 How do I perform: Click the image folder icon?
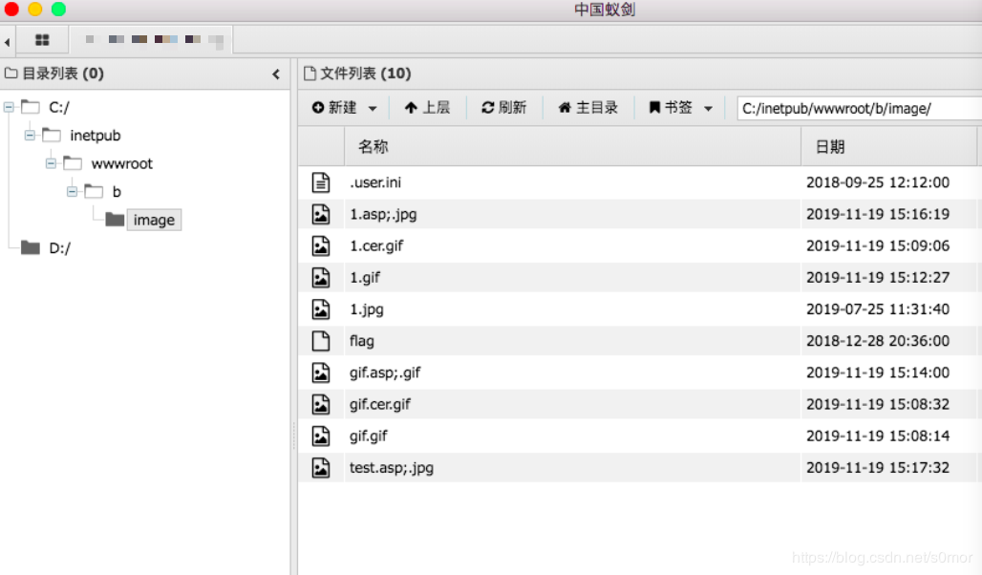point(115,220)
